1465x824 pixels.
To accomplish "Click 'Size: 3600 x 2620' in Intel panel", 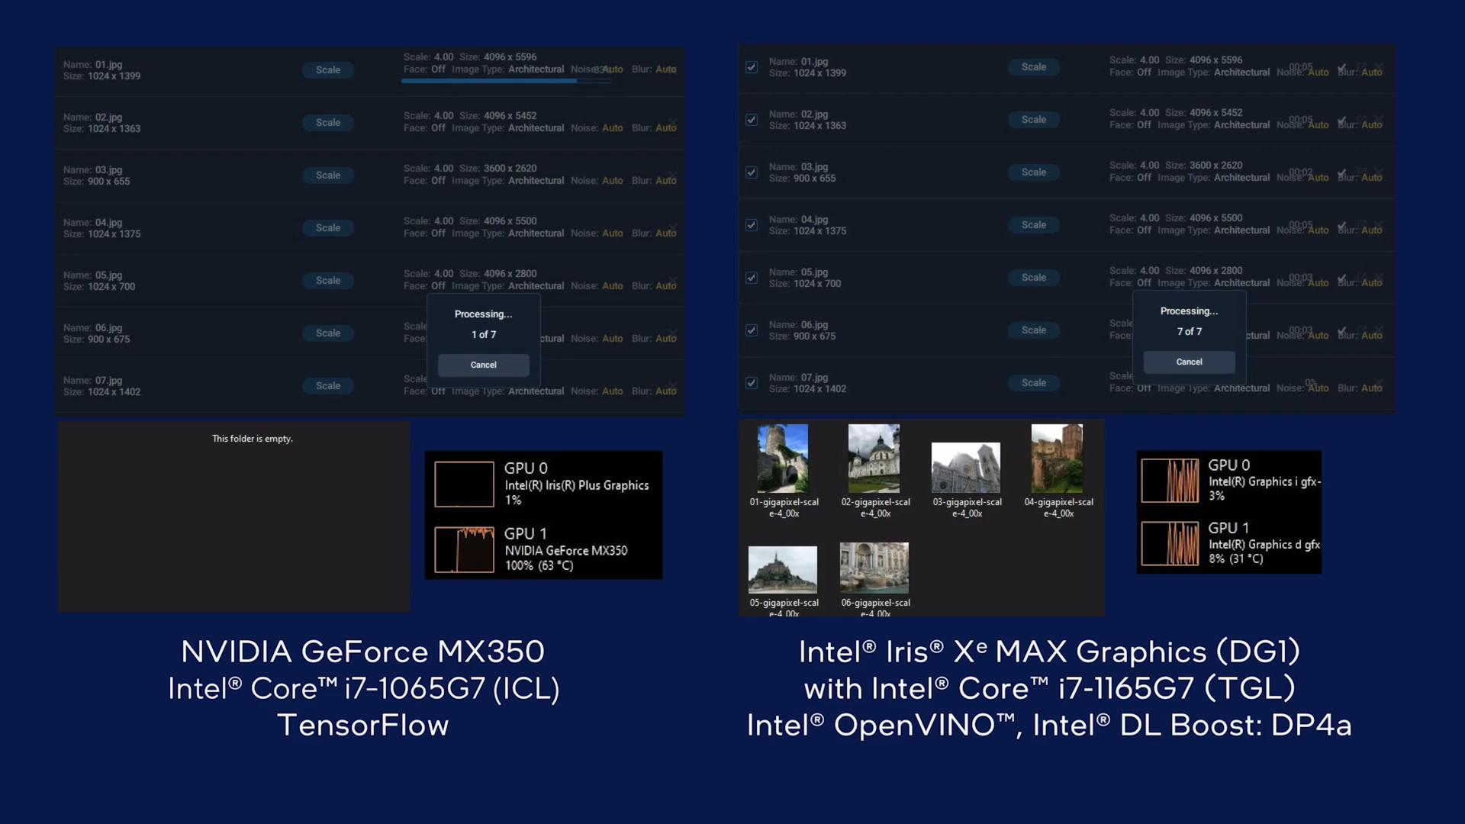I will (1204, 166).
